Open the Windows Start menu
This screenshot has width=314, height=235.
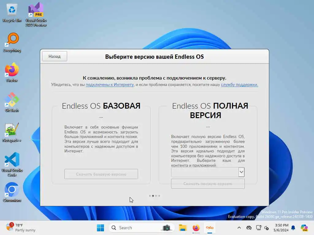coord(100,228)
